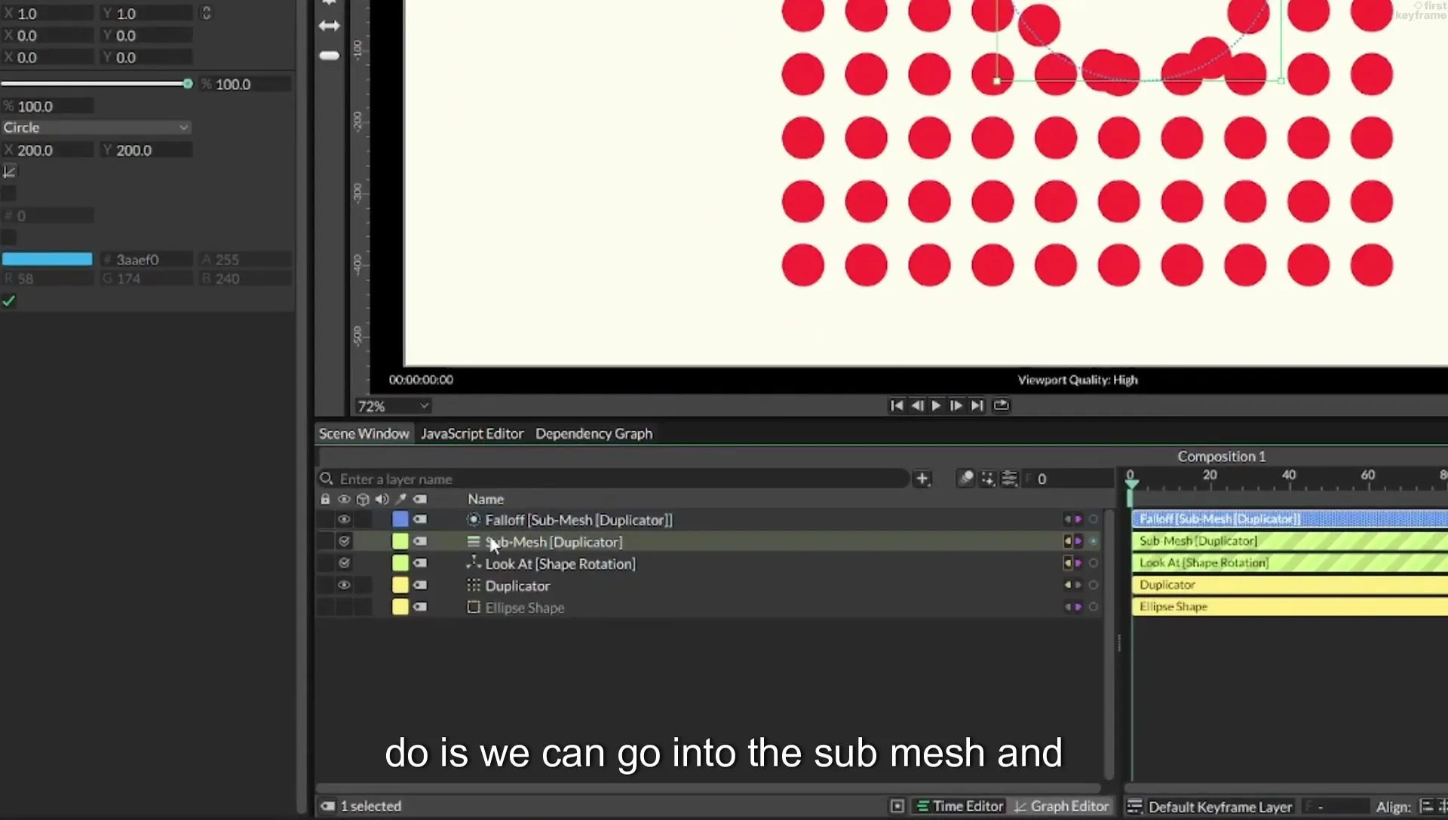Switch to the Time Editor
Image resolution: width=1448 pixels, height=820 pixels.
tap(959, 806)
